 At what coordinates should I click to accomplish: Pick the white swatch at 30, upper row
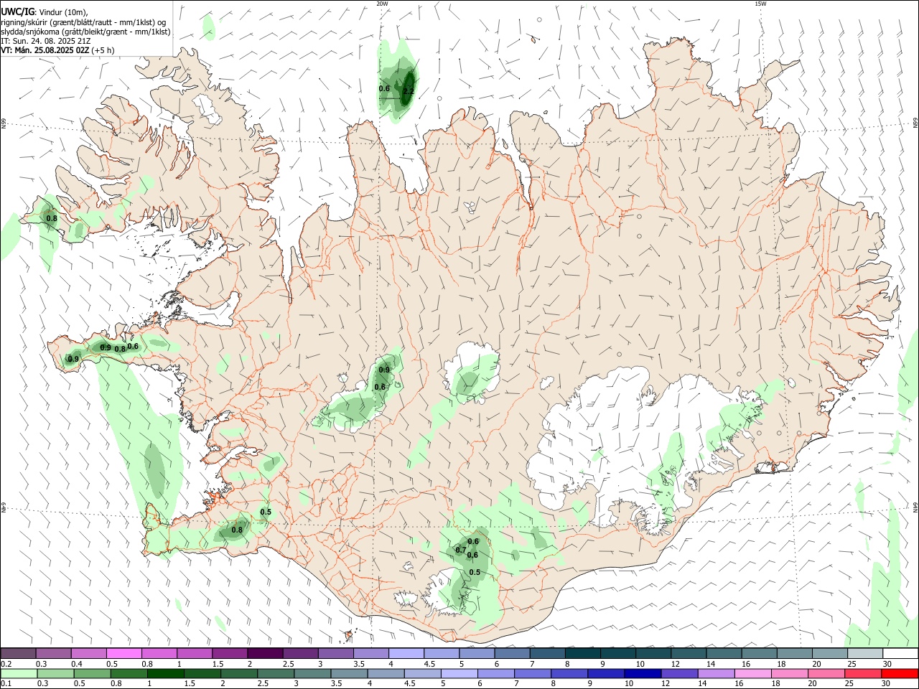tap(900, 654)
